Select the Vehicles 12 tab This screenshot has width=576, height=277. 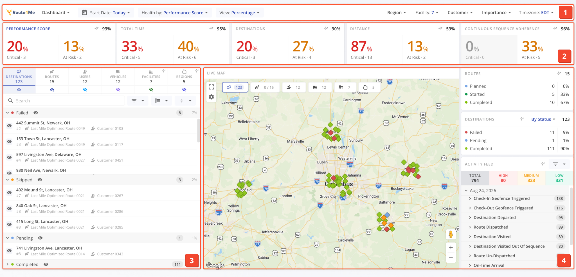coord(118,77)
